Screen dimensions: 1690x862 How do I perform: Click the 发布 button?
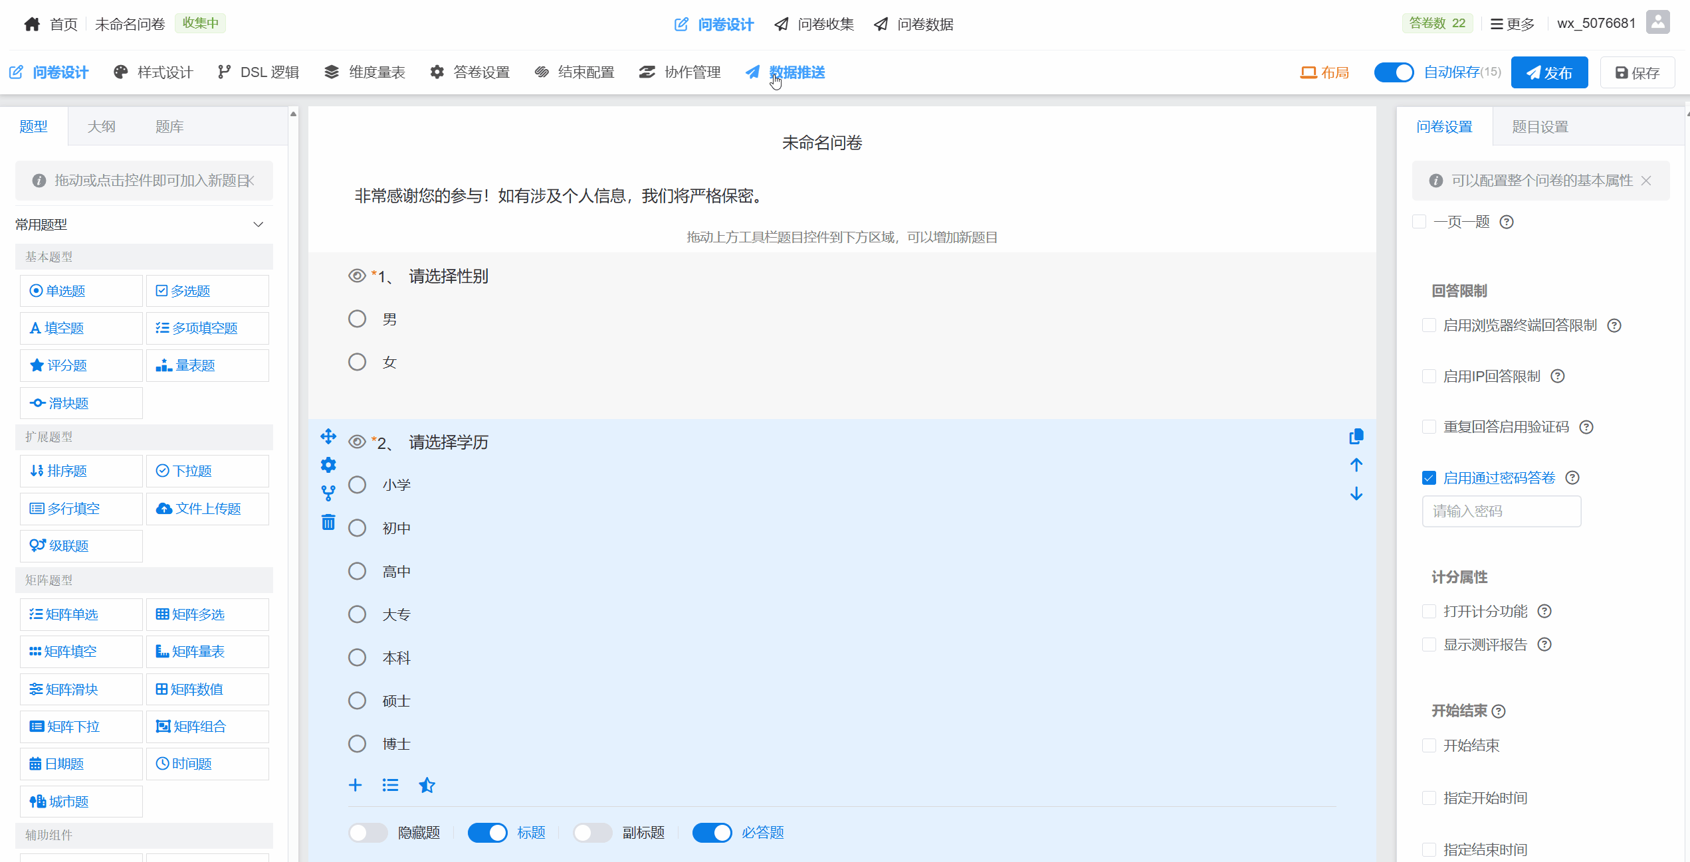coord(1549,72)
